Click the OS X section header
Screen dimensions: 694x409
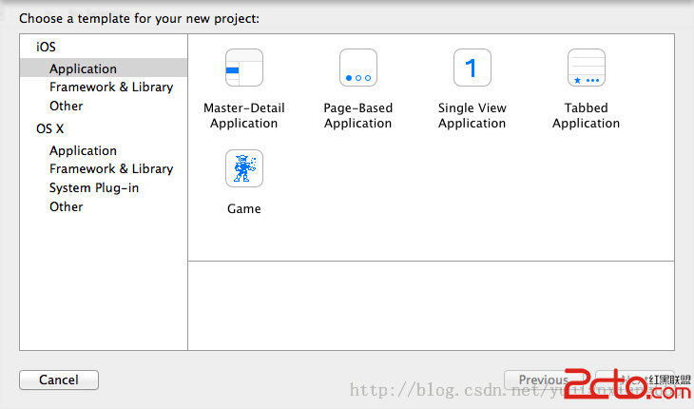(x=50, y=128)
